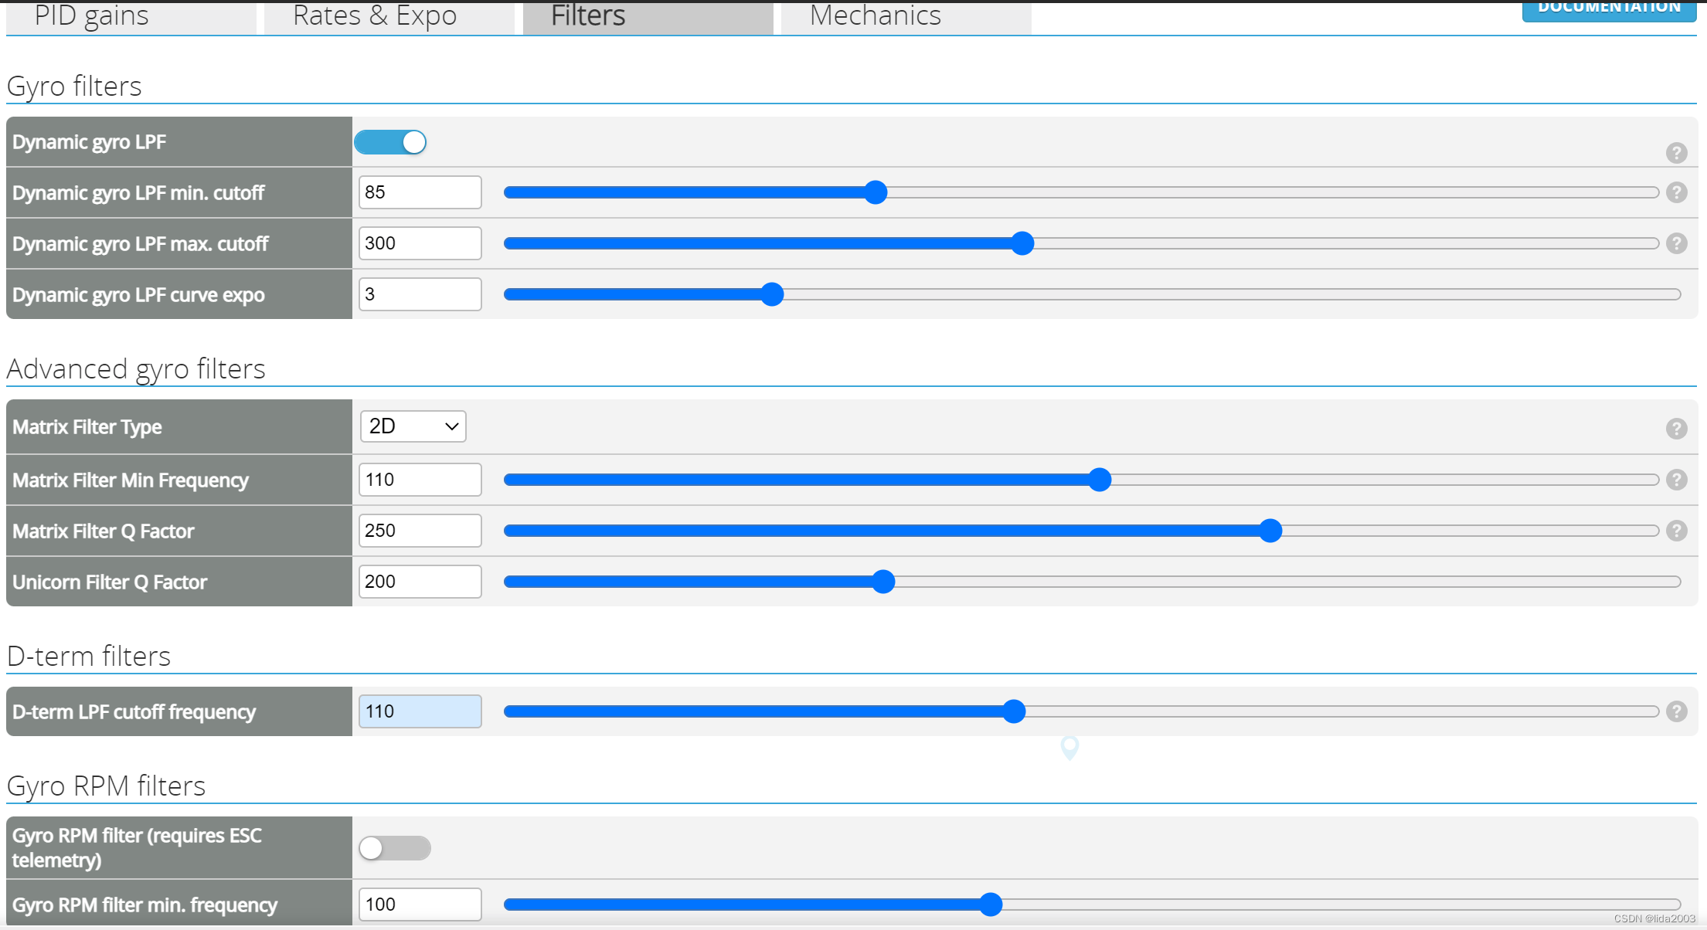1707x930 pixels.
Task: Open Matrix Filter Type options
Action: click(411, 426)
